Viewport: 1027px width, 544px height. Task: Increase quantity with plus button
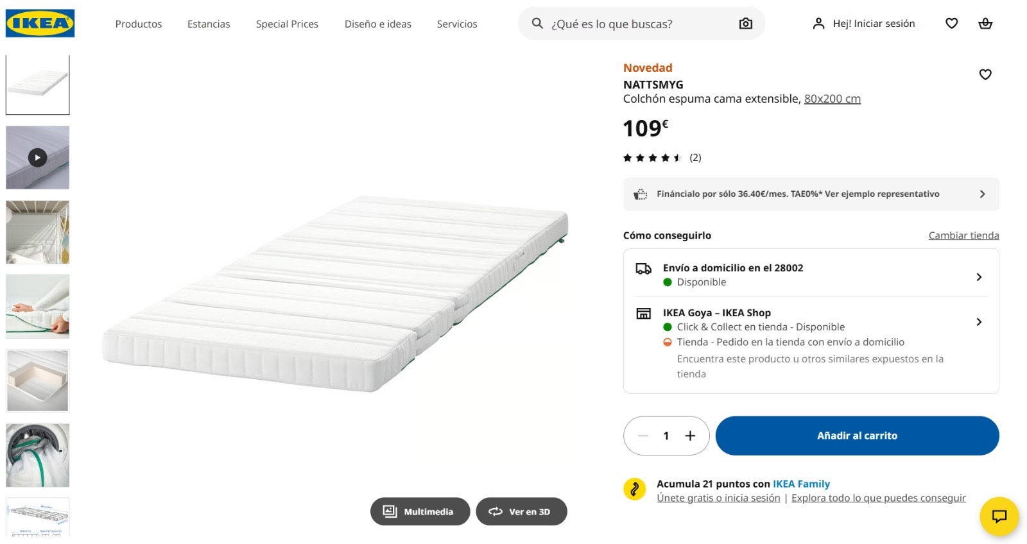pos(690,436)
